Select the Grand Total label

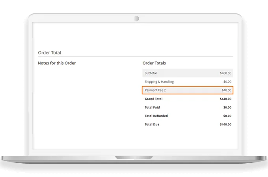153,99
